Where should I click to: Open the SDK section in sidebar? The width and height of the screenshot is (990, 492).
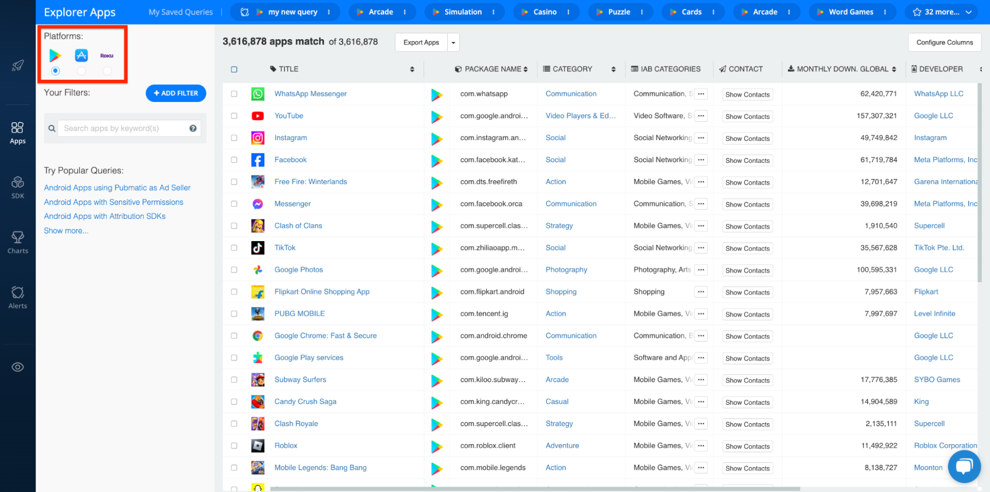coord(18,188)
